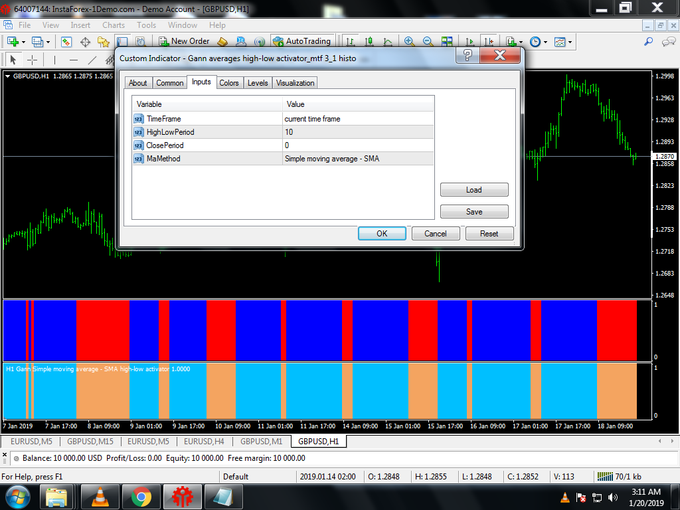Zoom out of the chart
Image resolution: width=680 pixels, height=510 pixels.
tap(428, 42)
